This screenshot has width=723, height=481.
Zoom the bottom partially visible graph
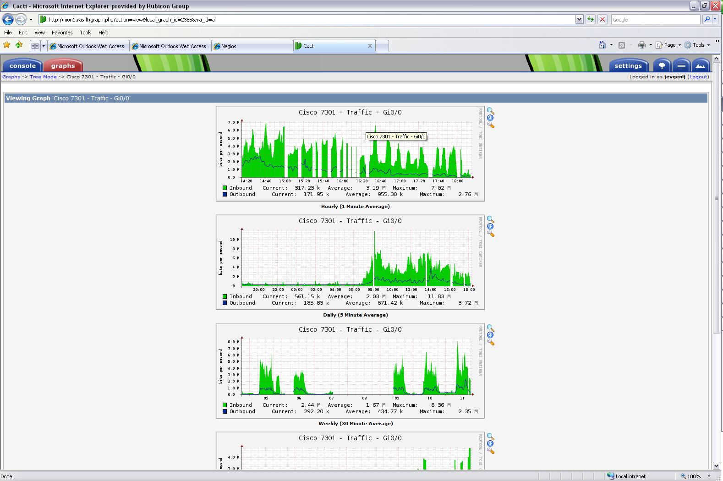tap(490, 437)
